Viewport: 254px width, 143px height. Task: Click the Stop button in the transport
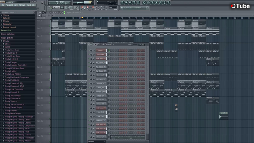point(58,8)
